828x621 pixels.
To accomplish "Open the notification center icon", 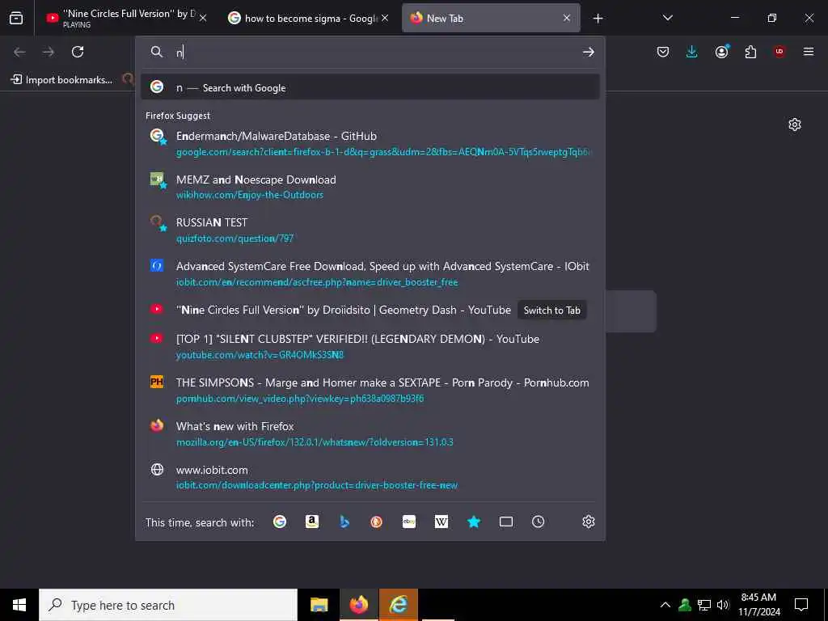I will [801, 605].
